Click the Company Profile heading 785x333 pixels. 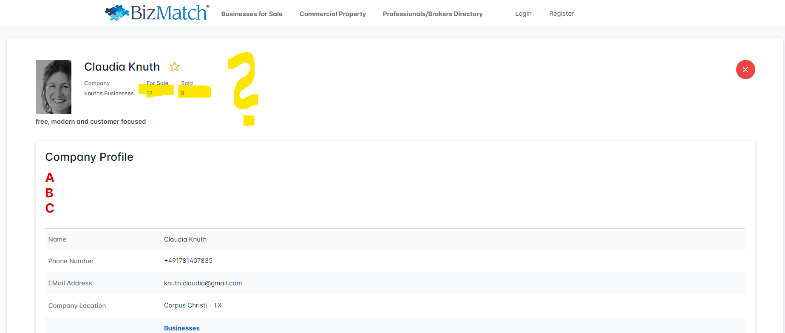pos(89,157)
